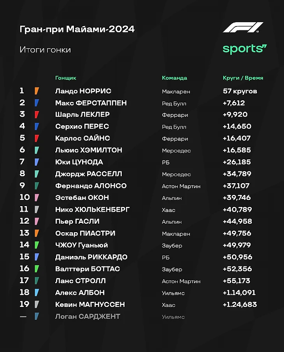Click the green Sauber marker beside Боттас
Screen dimensions: 284x352
[x=37, y=269]
